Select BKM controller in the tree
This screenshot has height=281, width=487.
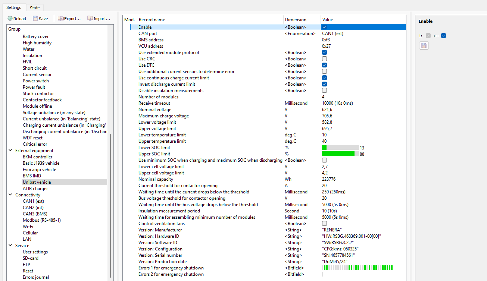(x=38, y=157)
